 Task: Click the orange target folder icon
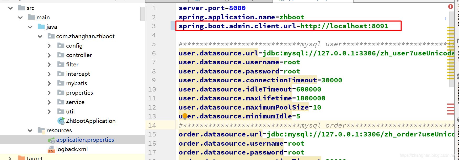22,158
